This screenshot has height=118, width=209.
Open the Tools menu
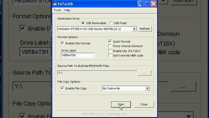coord(57,10)
